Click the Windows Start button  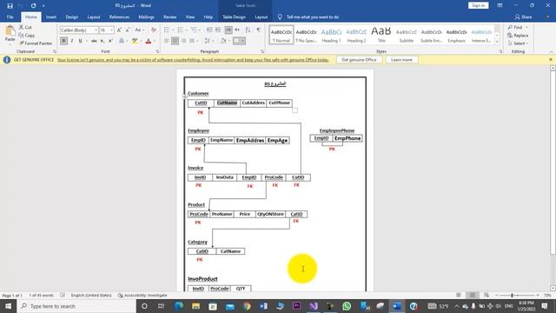click(x=8, y=306)
